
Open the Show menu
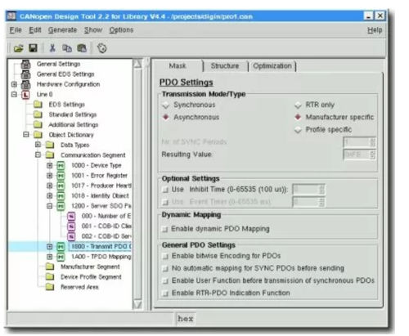[x=93, y=29]
